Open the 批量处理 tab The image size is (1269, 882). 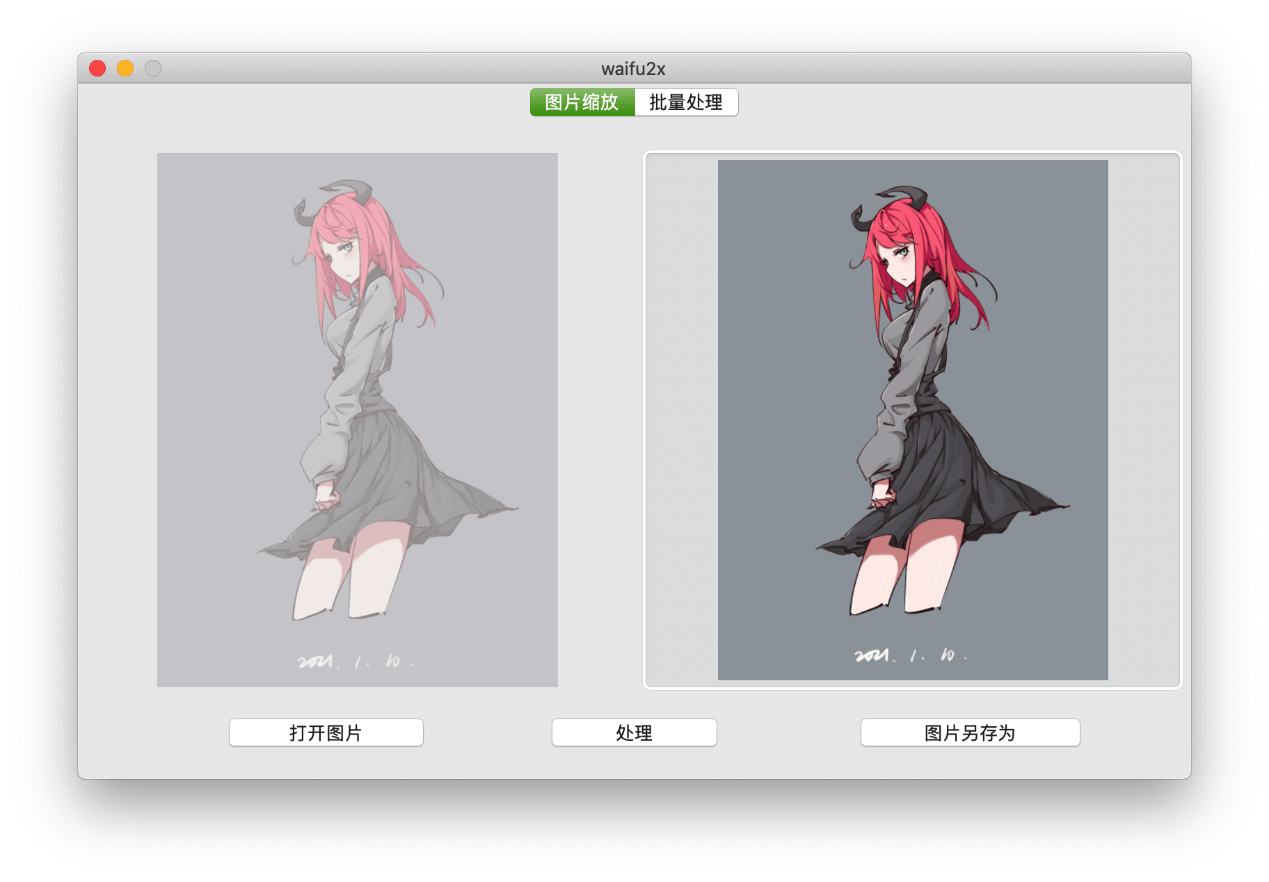click(x=686, y=102)
